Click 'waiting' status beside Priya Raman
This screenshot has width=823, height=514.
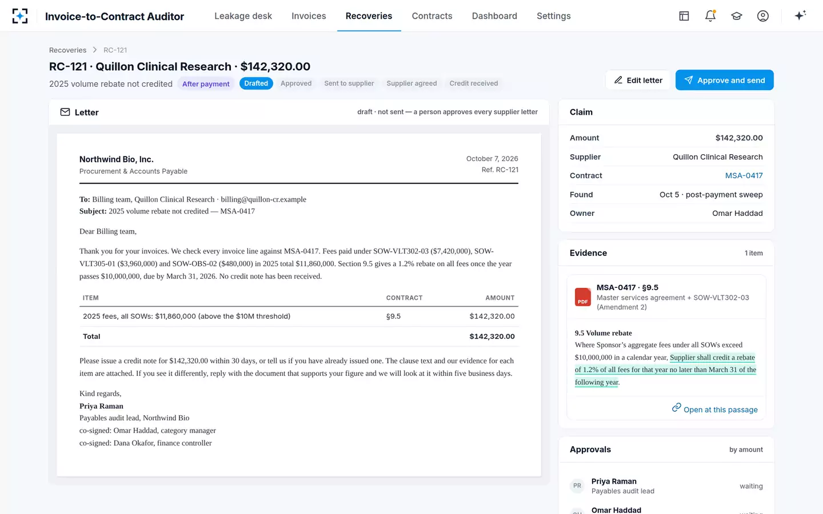point(751,486)
